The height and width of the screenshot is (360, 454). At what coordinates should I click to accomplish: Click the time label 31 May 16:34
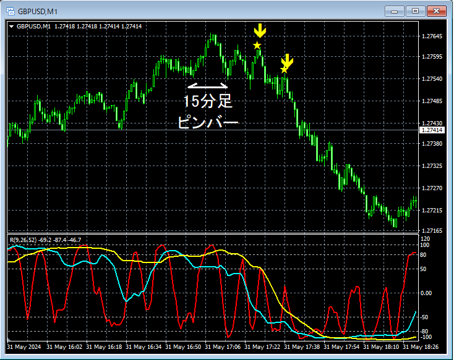click(x=143, y=346)
